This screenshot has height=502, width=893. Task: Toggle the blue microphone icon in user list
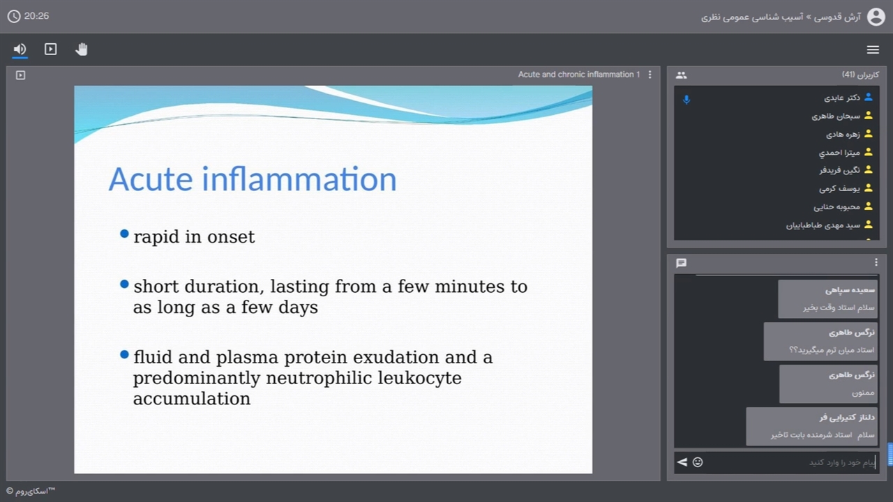686,99
